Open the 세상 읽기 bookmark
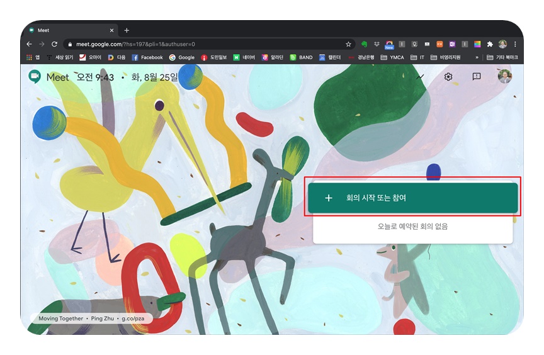 click(60, 57)
